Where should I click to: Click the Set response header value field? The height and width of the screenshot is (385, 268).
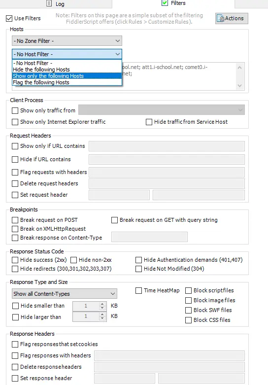click(201, 379)
